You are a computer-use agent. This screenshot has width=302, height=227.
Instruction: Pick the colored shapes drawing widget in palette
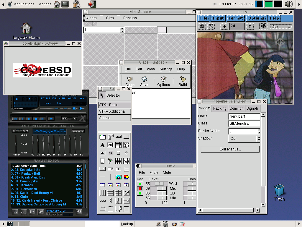pos(126,177)
